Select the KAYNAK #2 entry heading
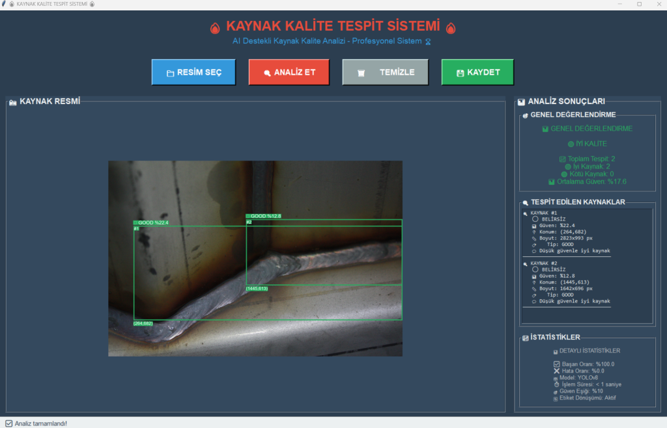667x428 pixels. [x=544, y=263]
